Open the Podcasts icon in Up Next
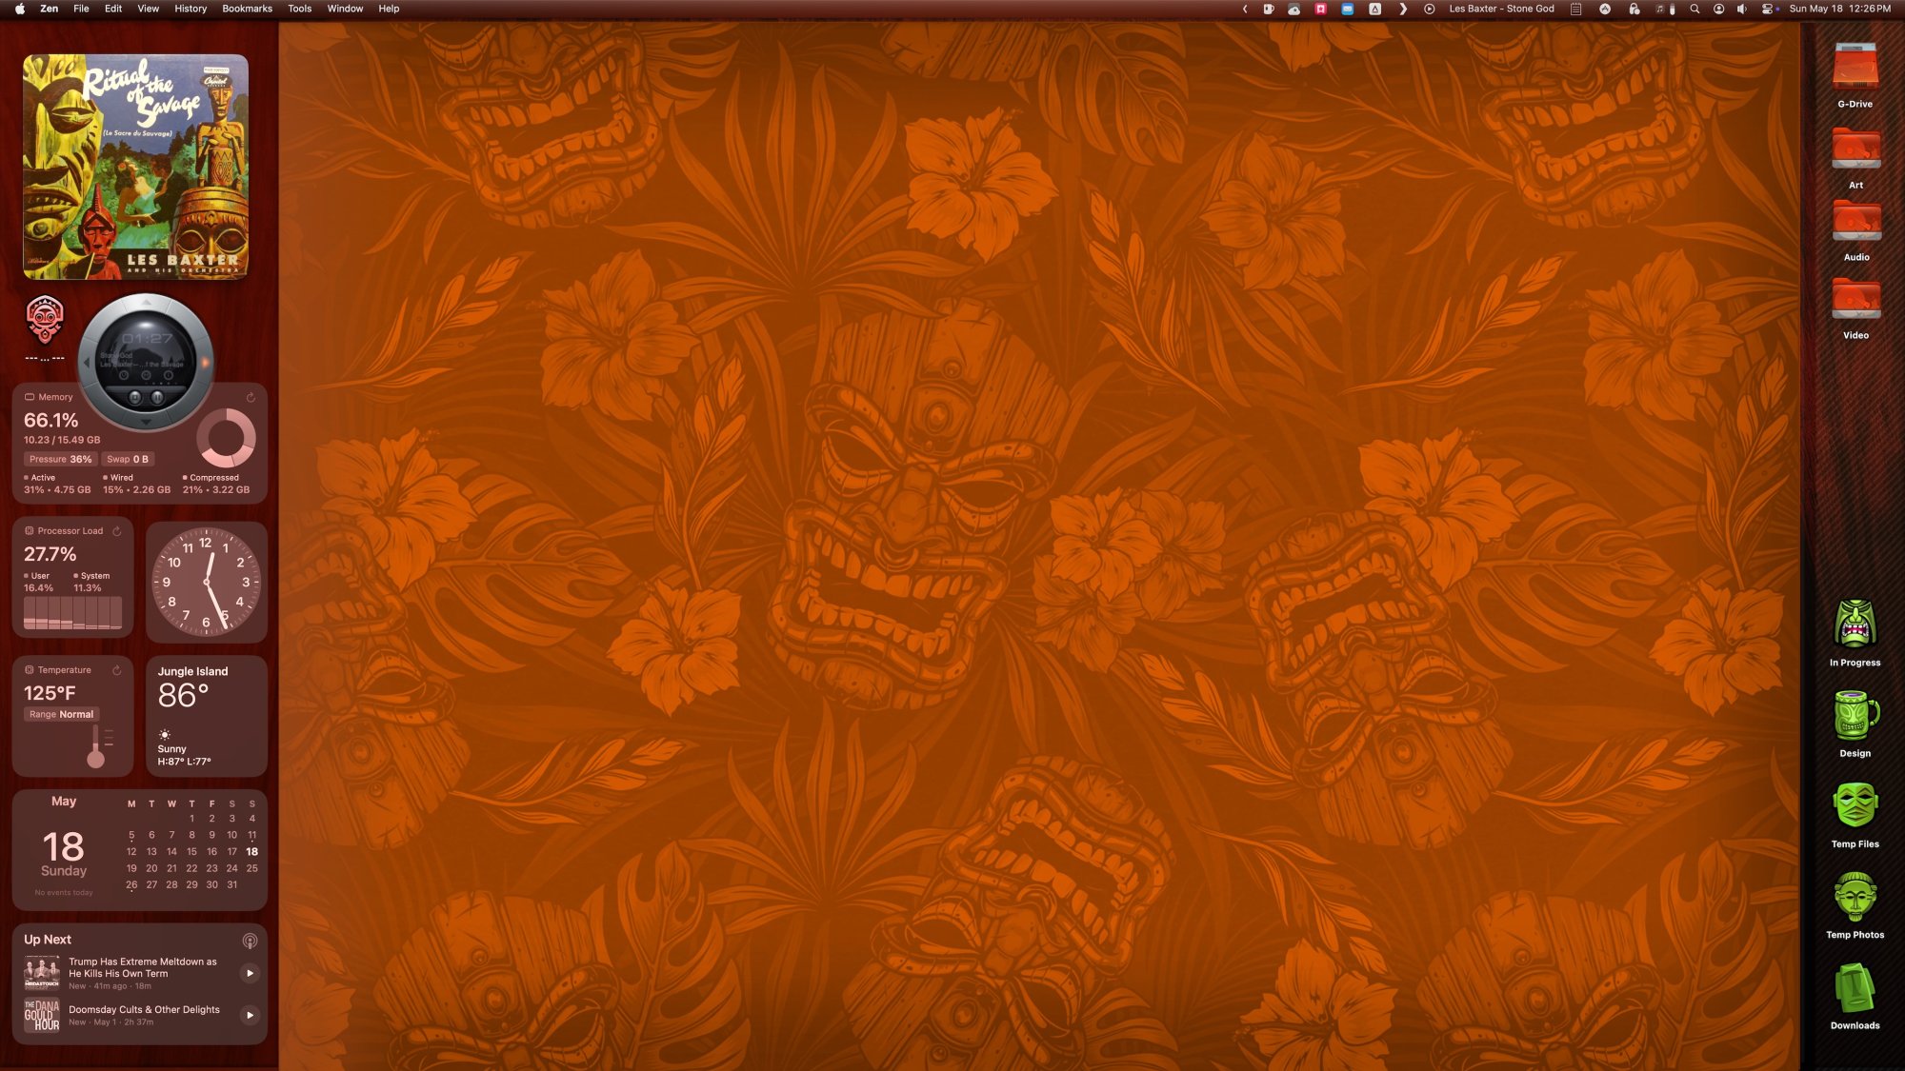The height and width of the screenshot is (1071, 1905). (250, 941)
